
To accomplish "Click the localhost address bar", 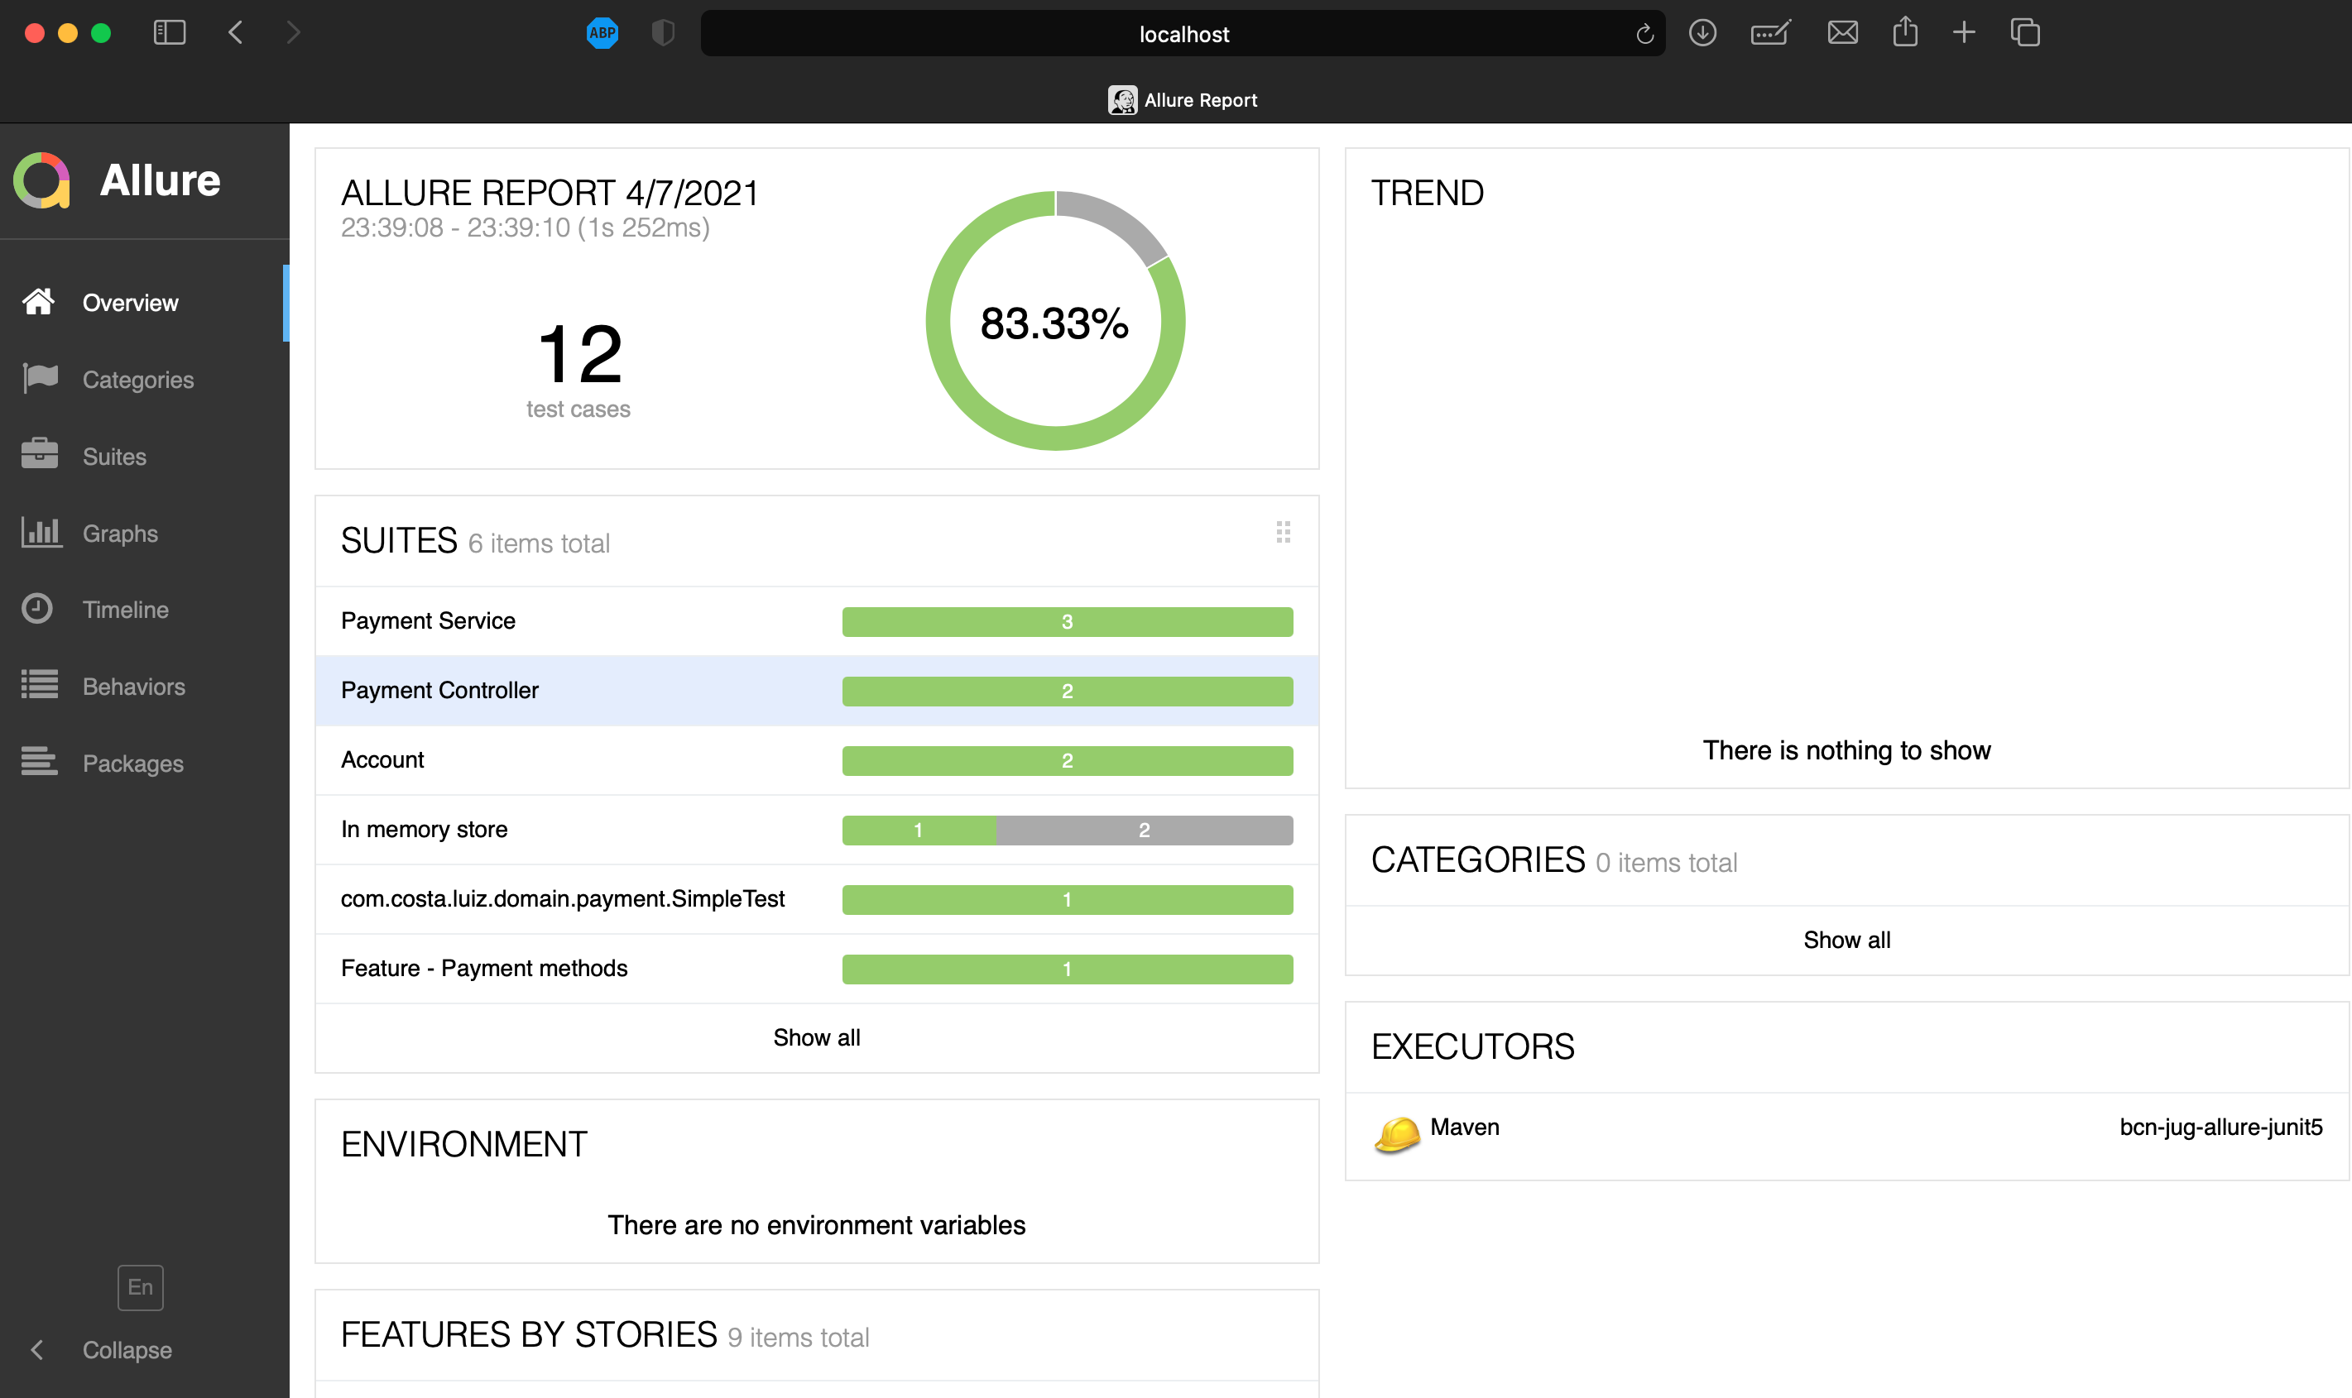I will 1183,34.
